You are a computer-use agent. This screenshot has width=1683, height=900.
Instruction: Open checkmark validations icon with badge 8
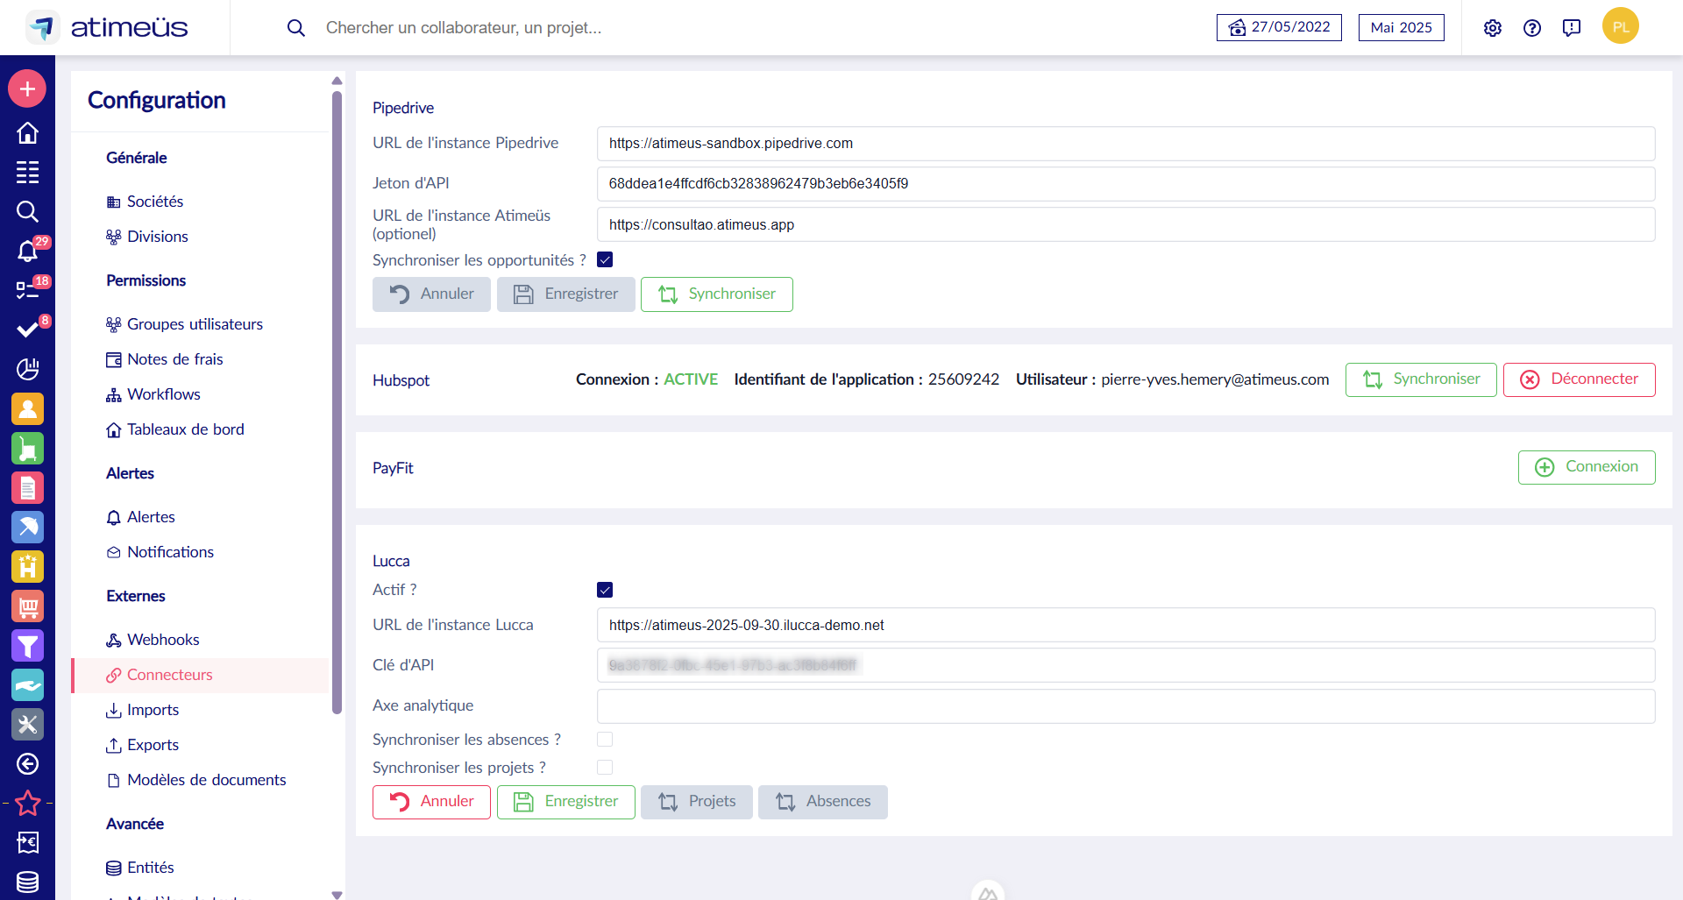(27, 330)
